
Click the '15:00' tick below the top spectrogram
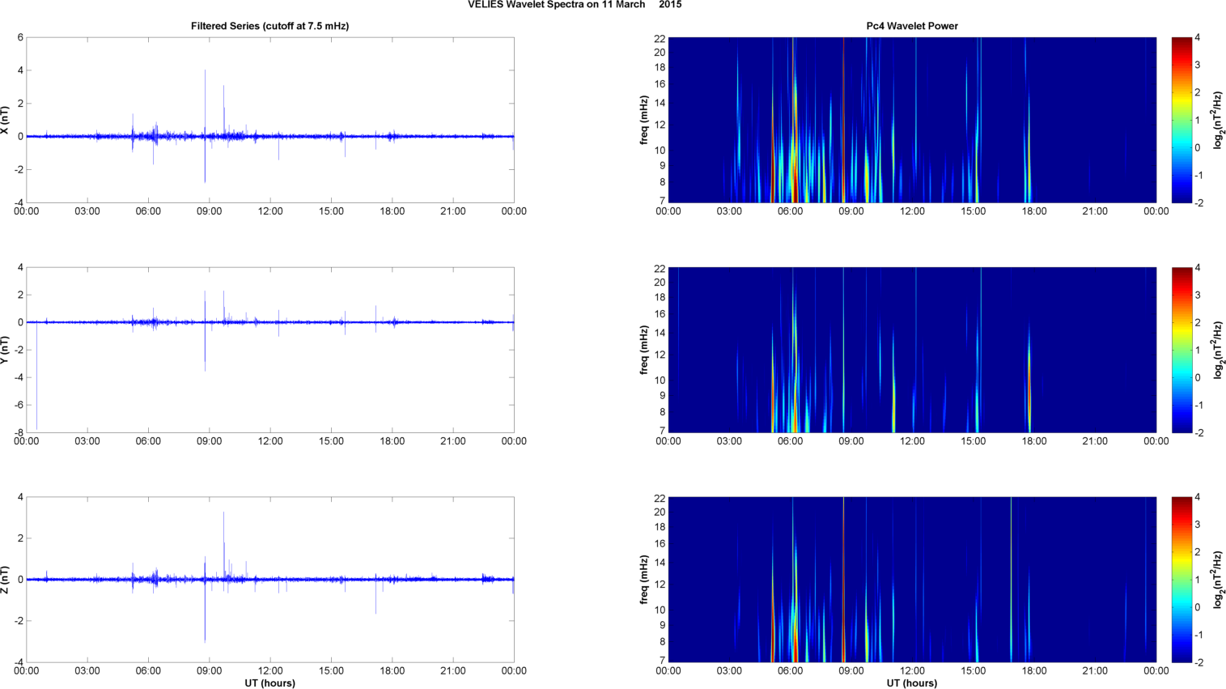point(974,211)
